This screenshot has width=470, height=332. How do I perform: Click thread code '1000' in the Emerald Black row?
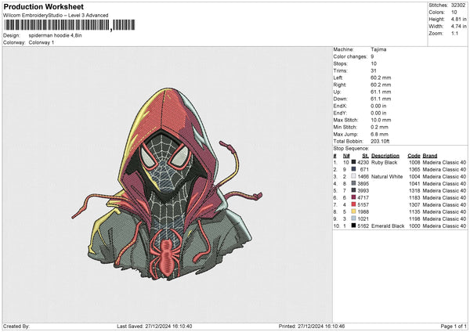pyautogui.click(x=414, y=226)
